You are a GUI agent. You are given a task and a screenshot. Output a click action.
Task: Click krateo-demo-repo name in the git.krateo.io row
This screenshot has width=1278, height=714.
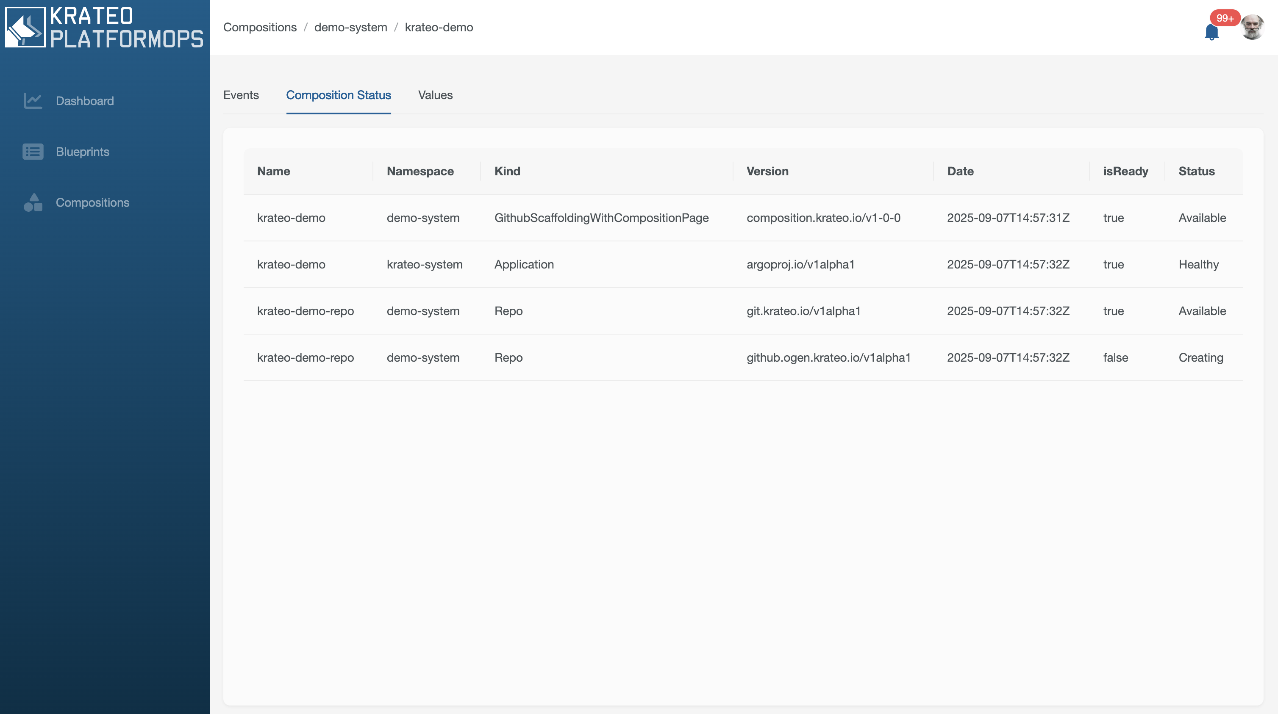(x=306, y=311)
